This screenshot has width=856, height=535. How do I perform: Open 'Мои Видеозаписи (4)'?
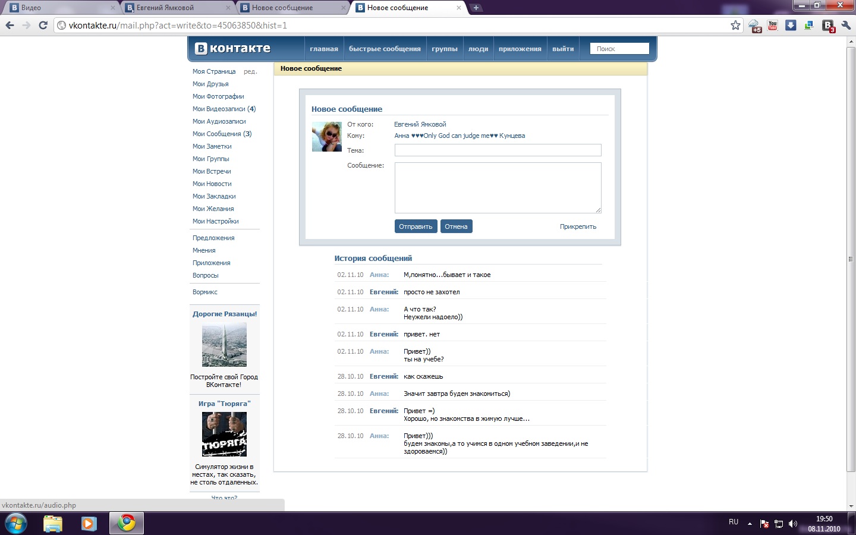coord(224,109)
